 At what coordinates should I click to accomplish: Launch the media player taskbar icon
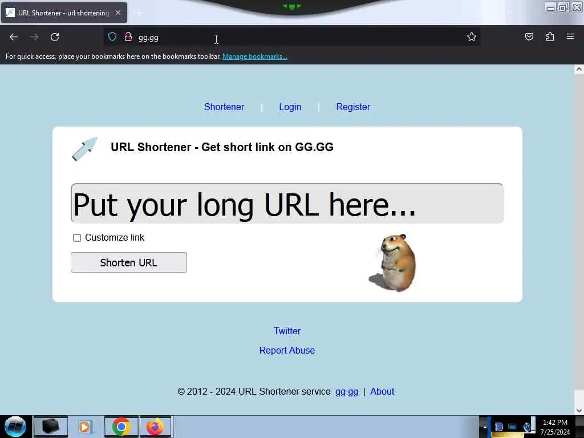click(86, 427)
